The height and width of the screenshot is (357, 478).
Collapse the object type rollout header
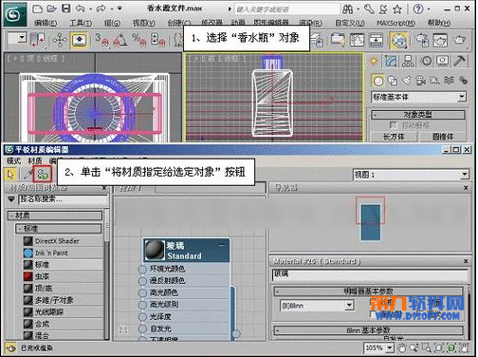pyautogui.click(x=417, y=115)
